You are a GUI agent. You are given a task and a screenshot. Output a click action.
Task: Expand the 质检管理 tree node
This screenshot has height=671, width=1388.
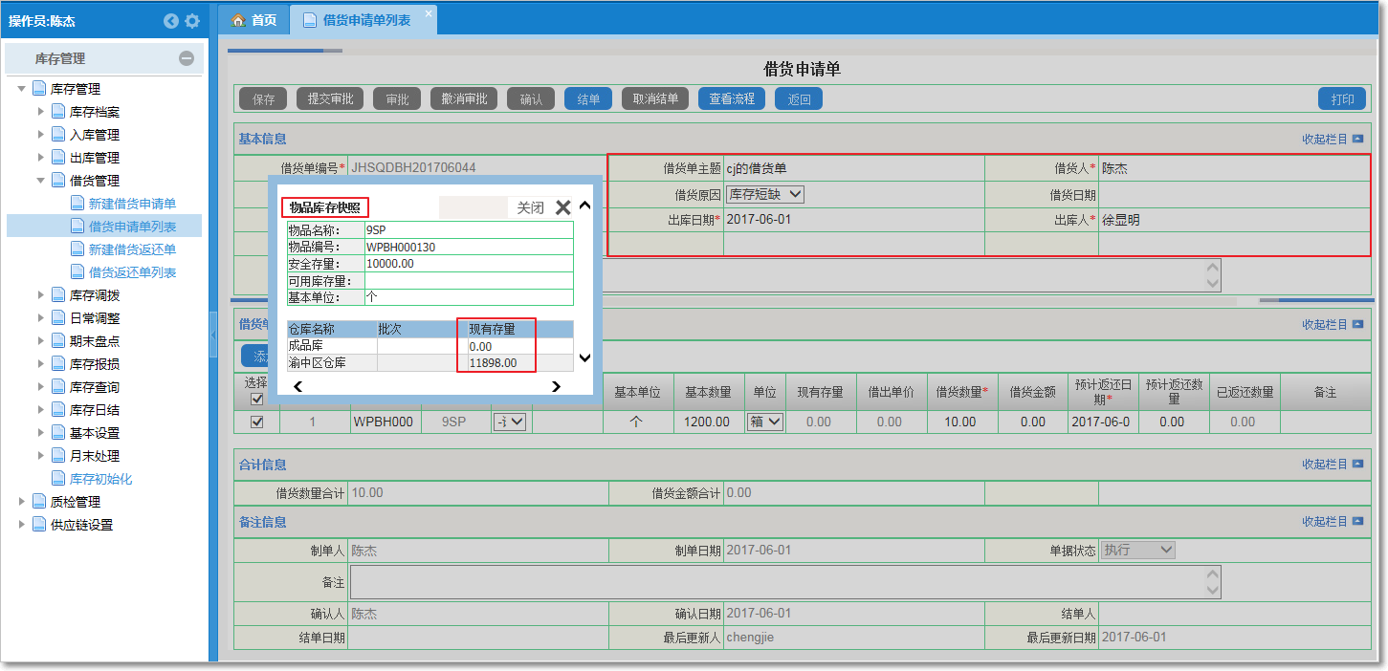pos(22,502)
